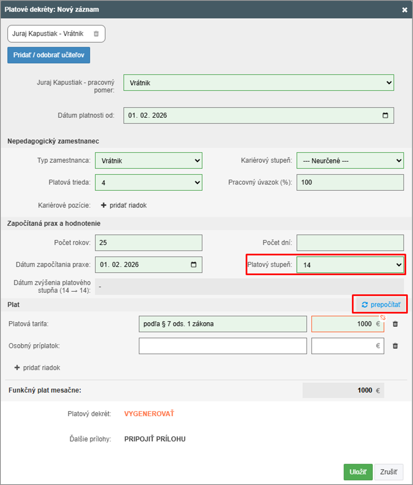Open the pracovný pomer dropdown

click(258, 83)
